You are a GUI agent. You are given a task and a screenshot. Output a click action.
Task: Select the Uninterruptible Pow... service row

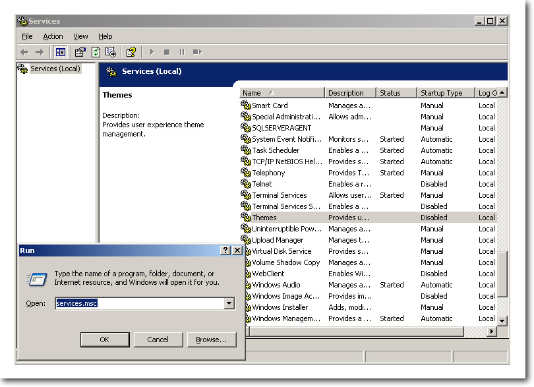(x=368, y=229)
